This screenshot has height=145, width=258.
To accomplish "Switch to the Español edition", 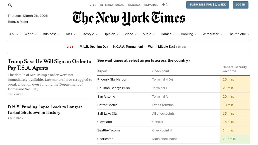I will [151, 5].
